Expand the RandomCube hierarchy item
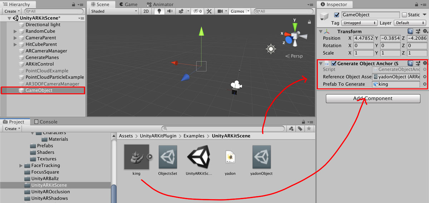The width and height of the screenshot is (429, 203). pos(15,31)
